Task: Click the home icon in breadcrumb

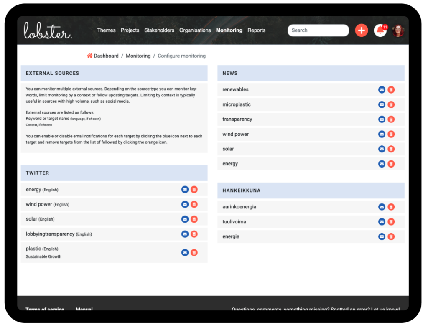Action: [89, 56]
